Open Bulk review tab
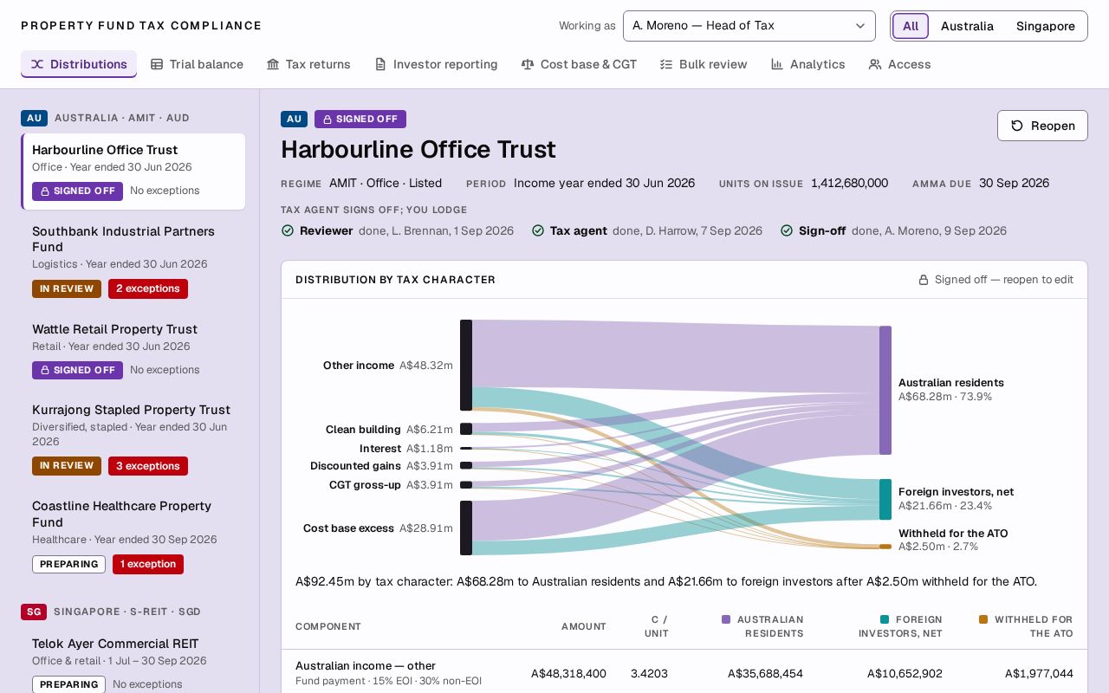Image resolution: width=1109 pixels, height=693 pixels. pyautogui.click(x=704, y=64)
